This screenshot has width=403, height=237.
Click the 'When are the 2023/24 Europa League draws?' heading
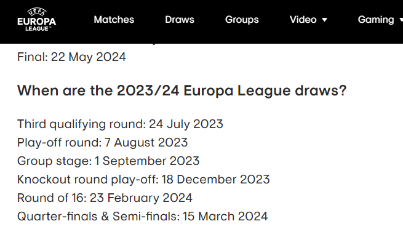tap(182, 90)
